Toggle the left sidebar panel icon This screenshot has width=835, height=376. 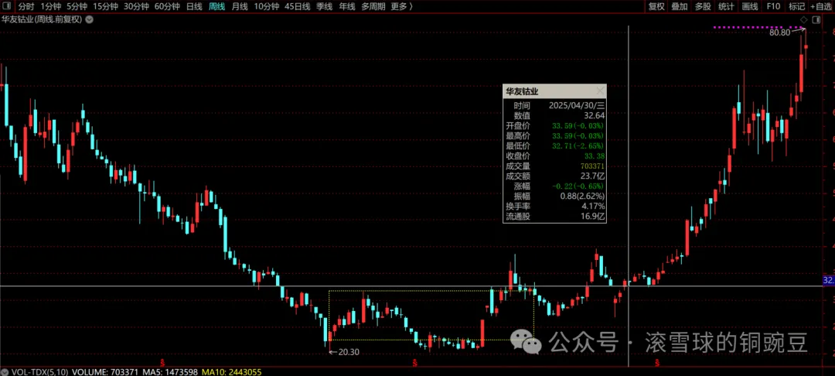pyautogui.click(x=6, y=6)
